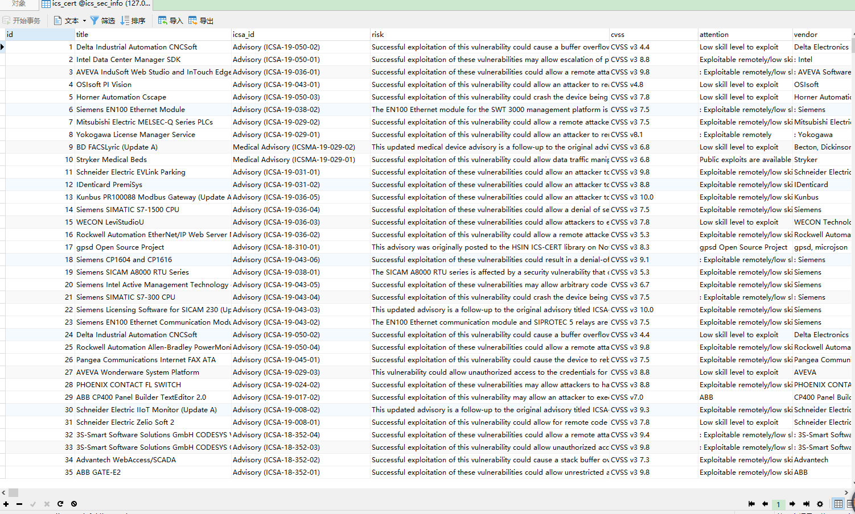The width and height of the screenshot is (855, 514).
Task: Select cvss cell 'CVSS v8.1'
Action: point(653,135)
